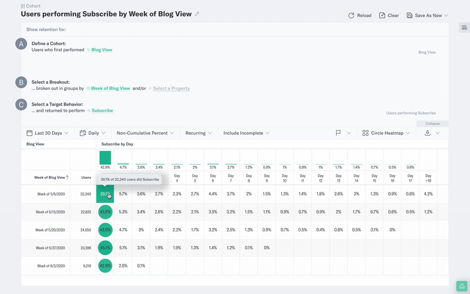This screenshot has width=470, height=294.
Task: Click the 24,550 users count
Action: coord(86,230)
